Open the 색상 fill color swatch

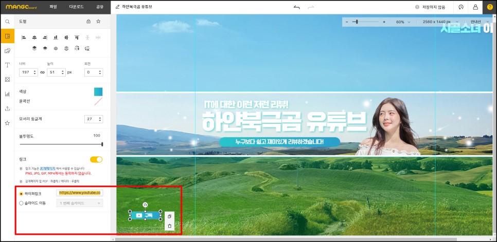point(98,92)
